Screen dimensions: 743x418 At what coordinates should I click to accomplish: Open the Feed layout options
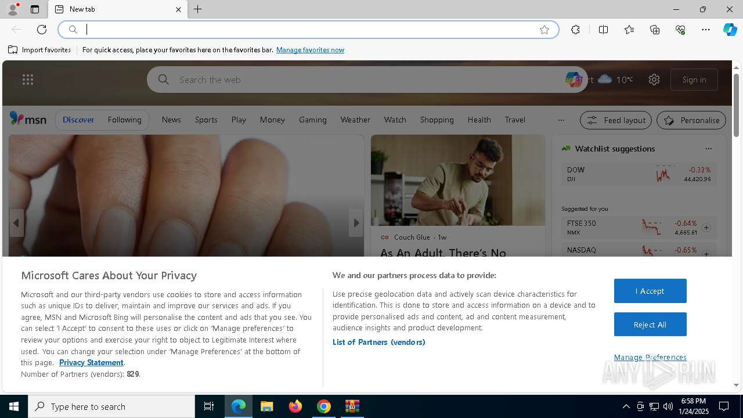pos(616,120)
